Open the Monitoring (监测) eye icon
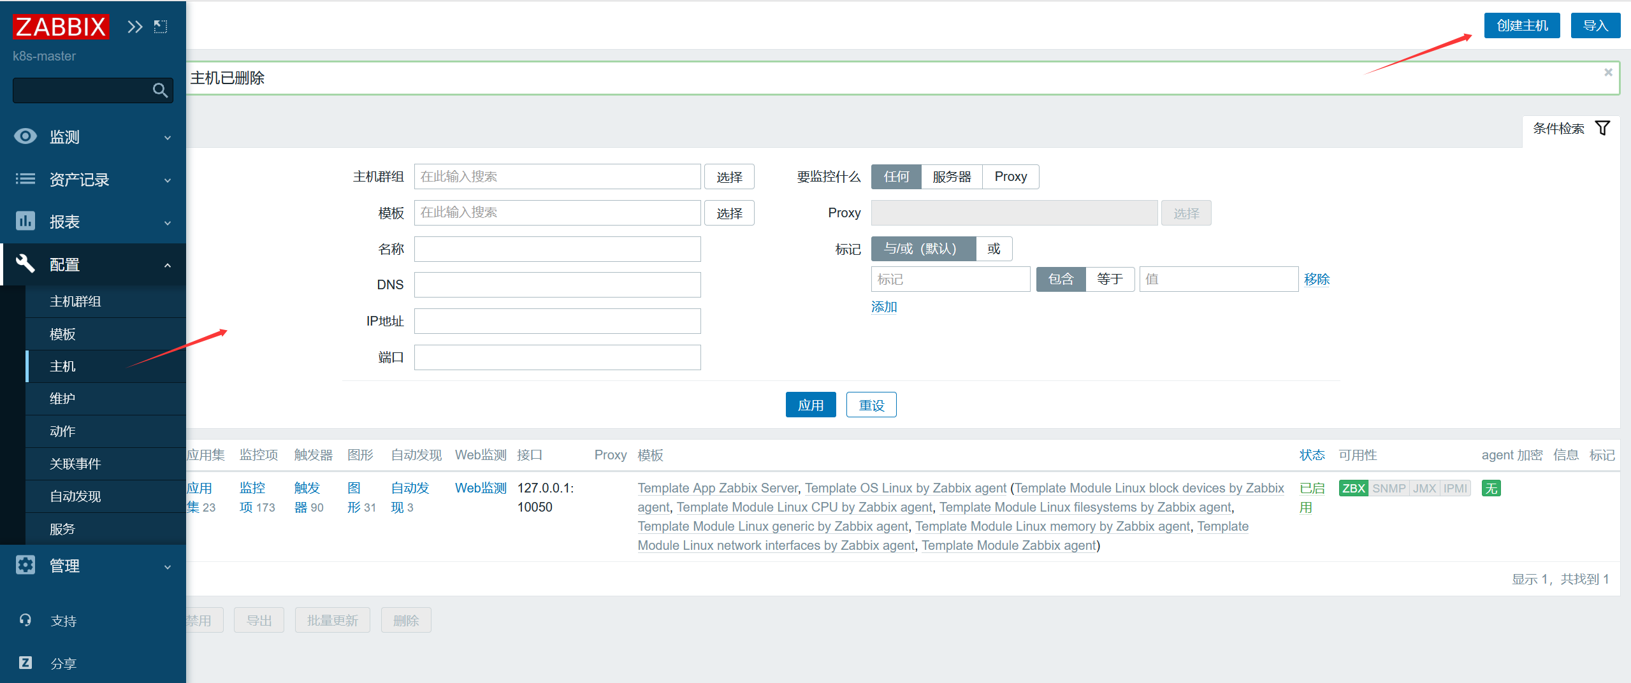Screen dimensions: 1631x683 (25, 136)
